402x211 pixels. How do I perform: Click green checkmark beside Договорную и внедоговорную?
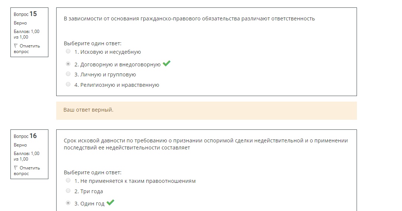[167, 63]
